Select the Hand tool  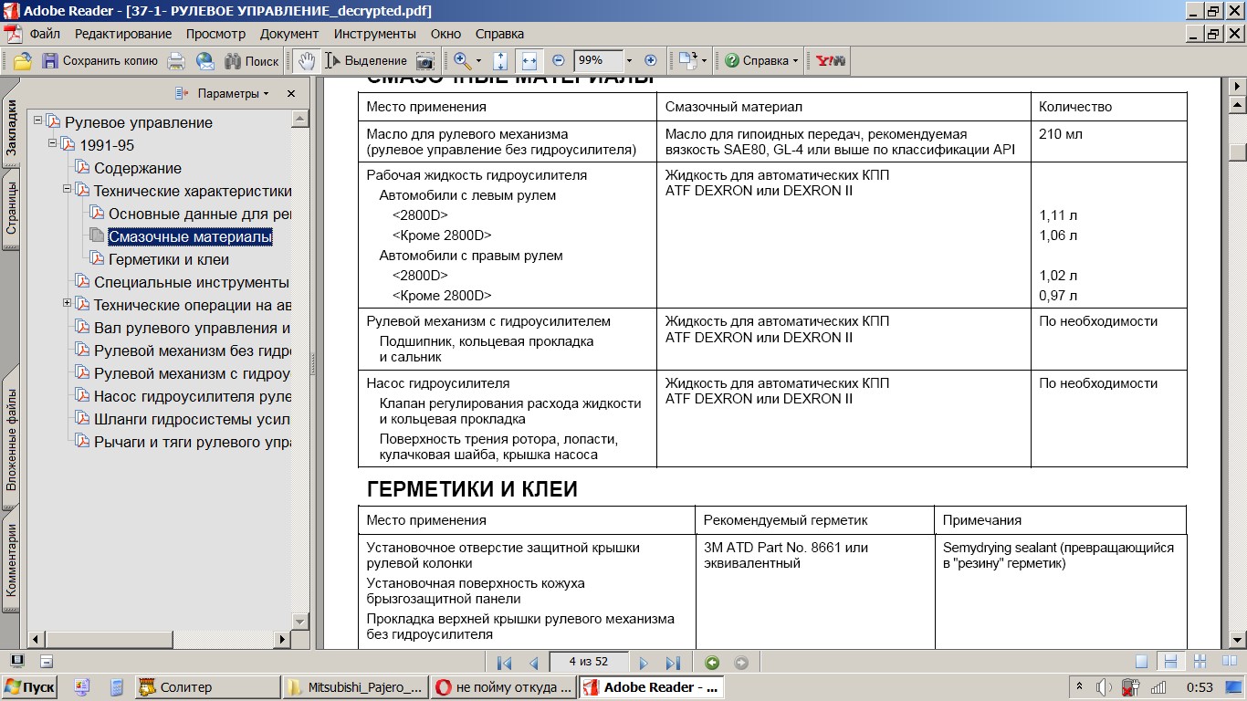307,61
